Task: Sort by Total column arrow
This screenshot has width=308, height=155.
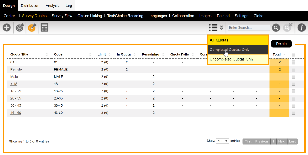Action: (x=285, y=54)
